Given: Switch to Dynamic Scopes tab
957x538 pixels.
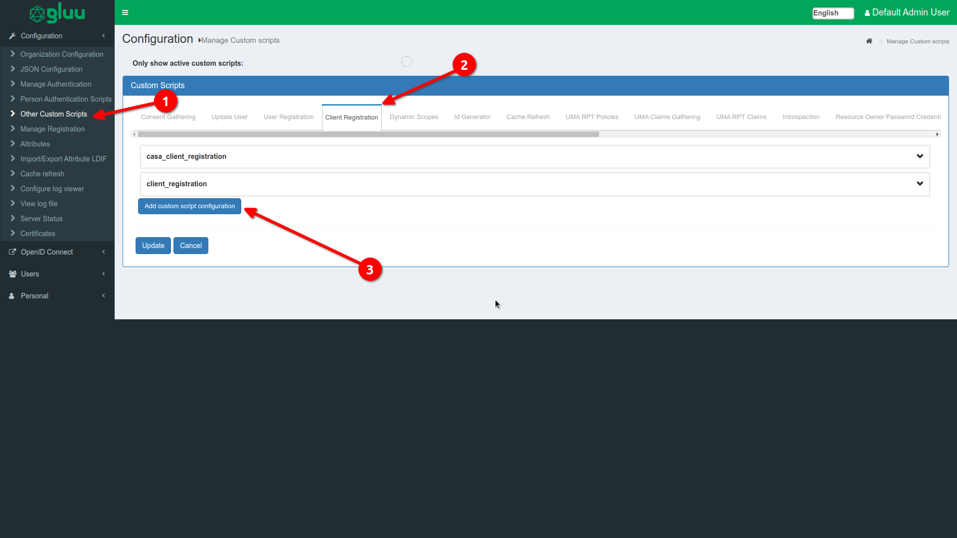Looking at the screenshot, I should [413, 117].
